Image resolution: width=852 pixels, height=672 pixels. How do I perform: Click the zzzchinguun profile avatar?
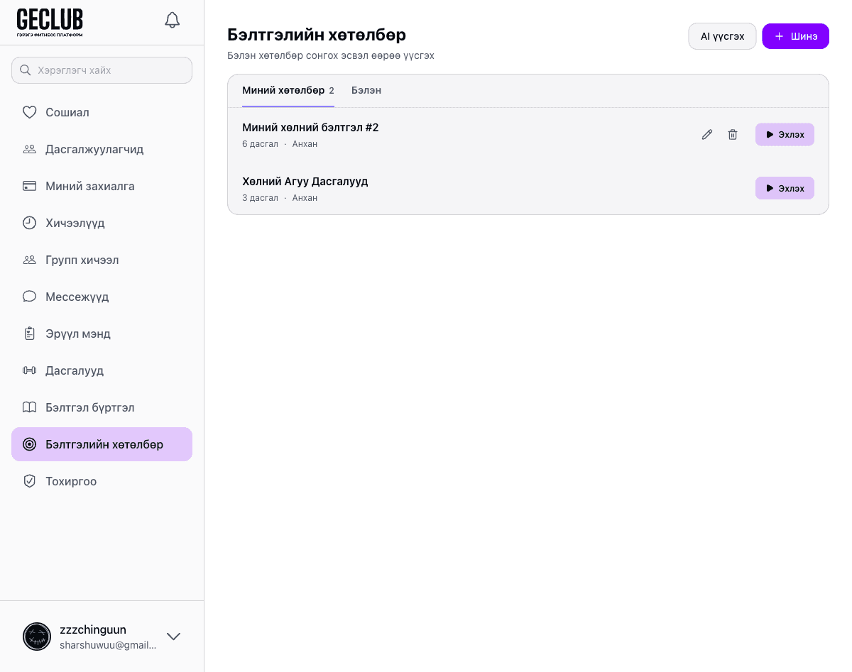coord(37,637)
